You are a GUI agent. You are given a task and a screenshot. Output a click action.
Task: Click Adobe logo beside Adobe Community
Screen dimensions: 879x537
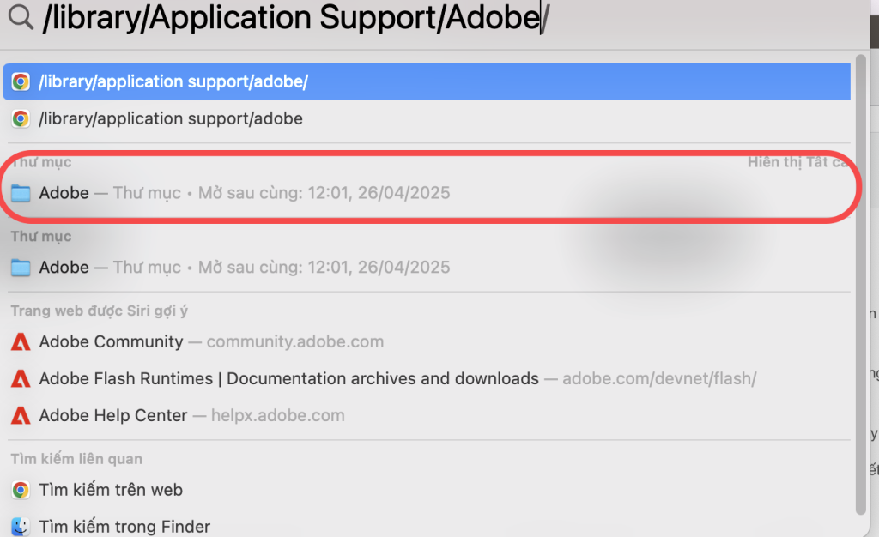[x=21, y=341]
